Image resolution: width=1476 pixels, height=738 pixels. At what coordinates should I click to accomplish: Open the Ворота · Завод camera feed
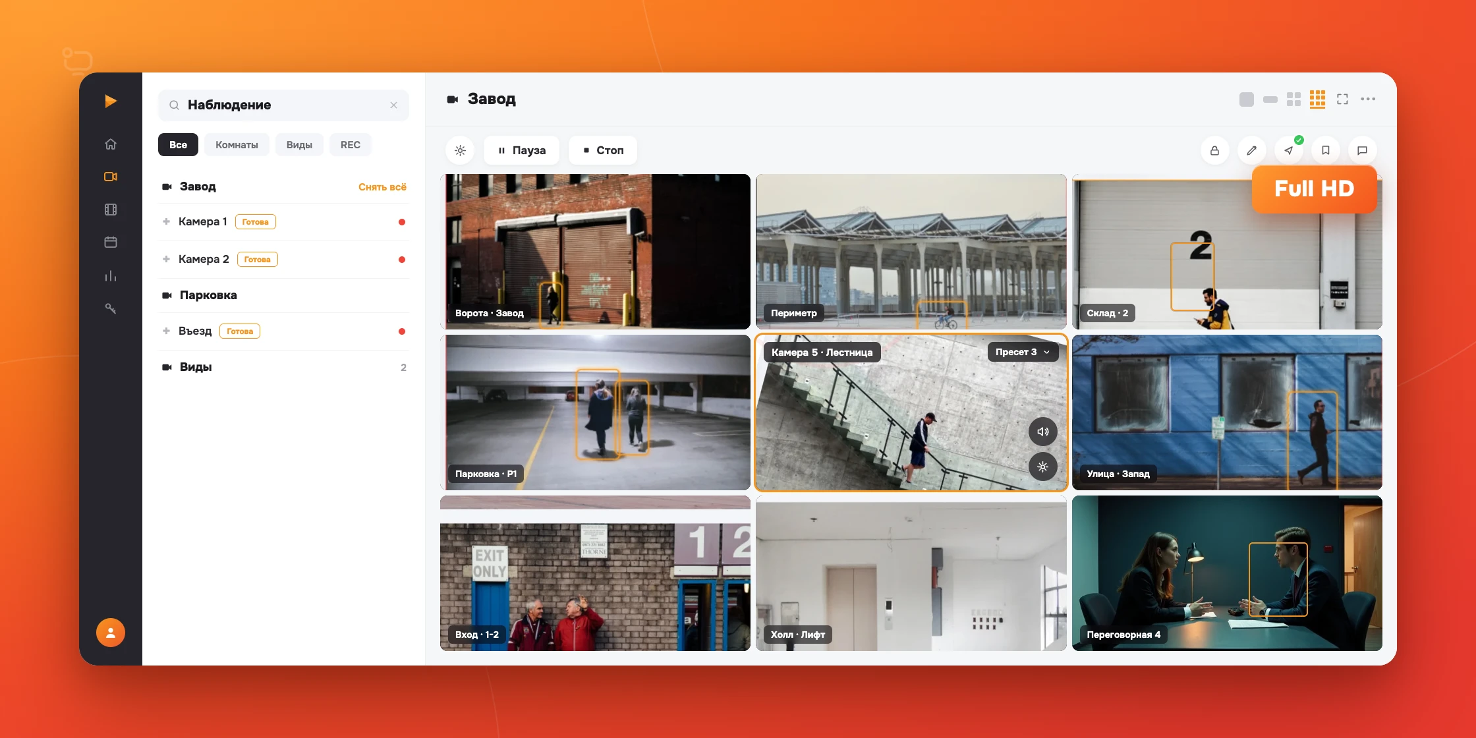[x=596, y=252]
